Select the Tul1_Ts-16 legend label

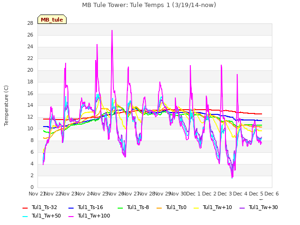click(x=90, y=207)
